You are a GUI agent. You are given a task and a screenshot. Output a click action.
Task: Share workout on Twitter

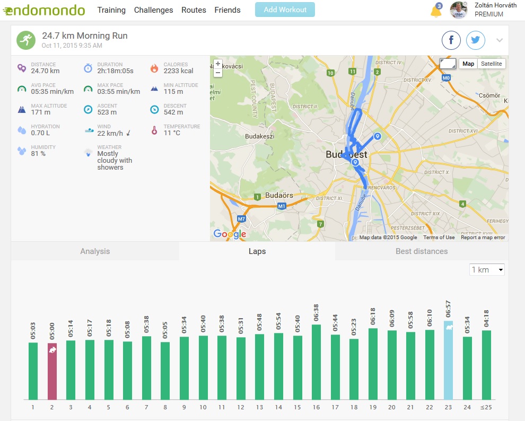coord(476,40)
